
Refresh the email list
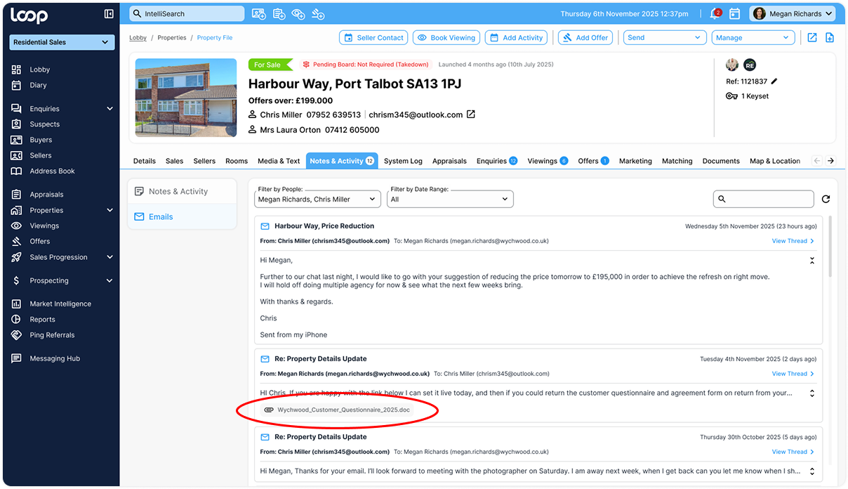click(826, 200)
